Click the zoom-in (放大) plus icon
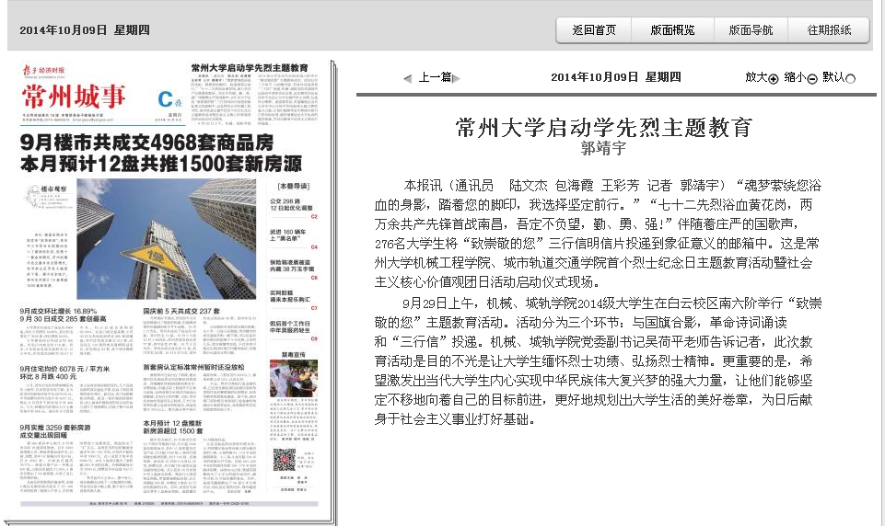The image size is (885, 526). (773, 78)
